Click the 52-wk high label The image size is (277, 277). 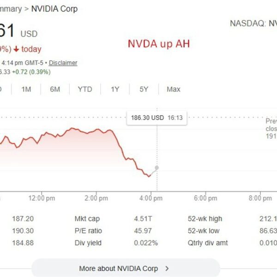click(205, 219)
